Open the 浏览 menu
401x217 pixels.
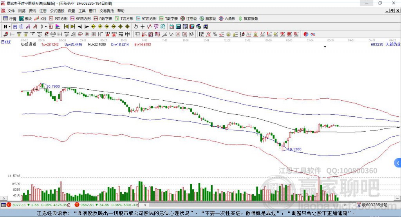pos(22,11)
